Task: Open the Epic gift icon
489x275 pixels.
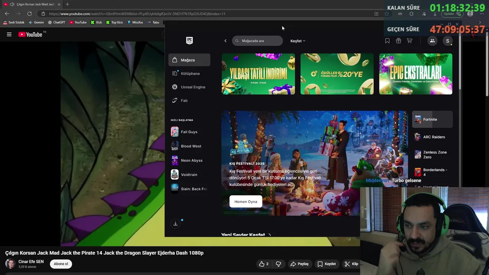Action: coord(398,41)
